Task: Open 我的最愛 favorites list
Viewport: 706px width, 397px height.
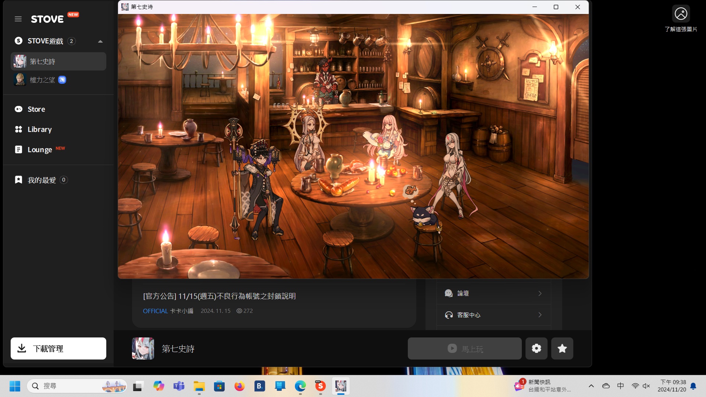Action: [x=41, y=180]
